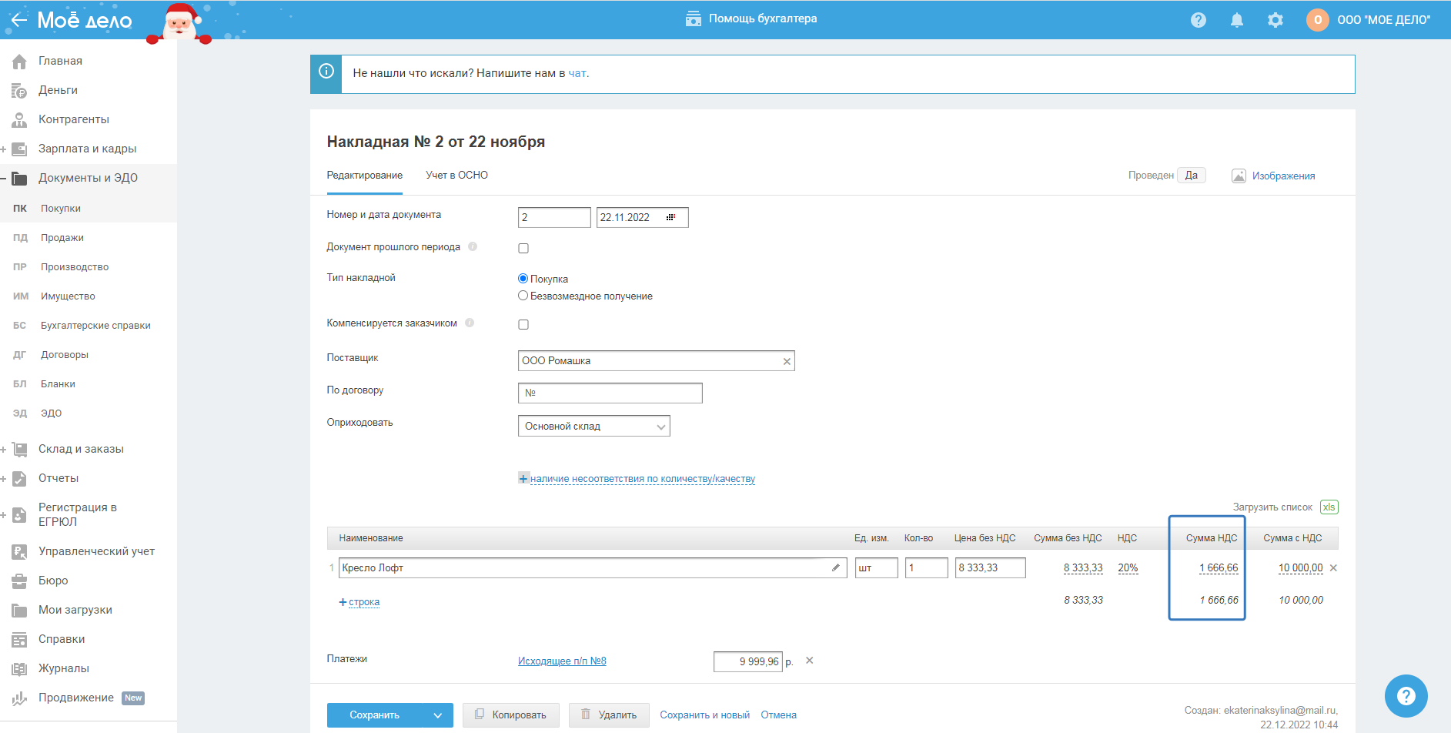Tick the Документ прошлого периода checkbox
The image size is (1451, 733).
523,248
